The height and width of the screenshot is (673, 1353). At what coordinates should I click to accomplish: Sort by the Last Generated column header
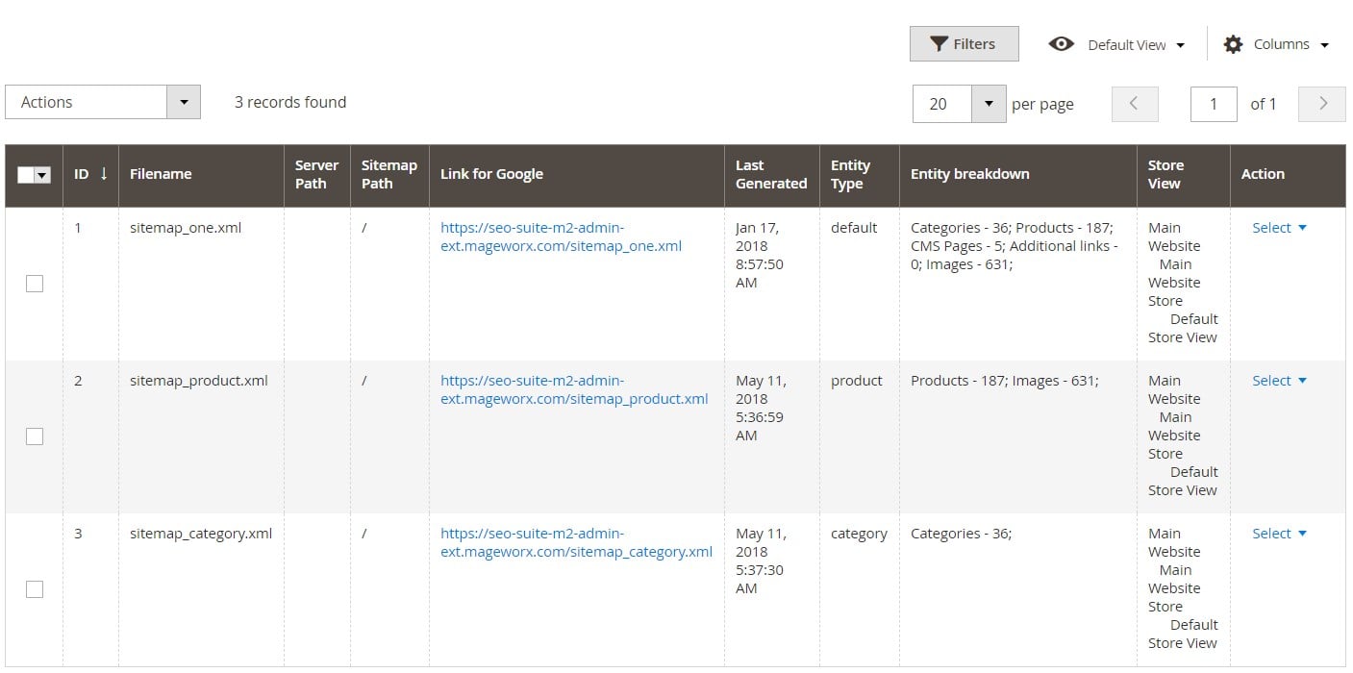click(x=771, y=174)
